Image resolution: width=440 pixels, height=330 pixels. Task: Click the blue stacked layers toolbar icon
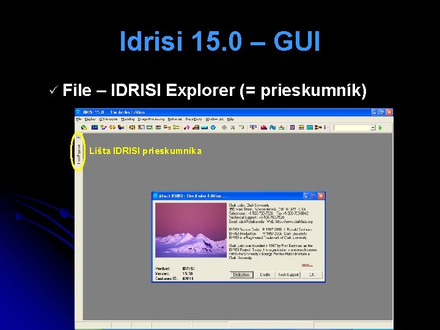[x=121, y=127]
